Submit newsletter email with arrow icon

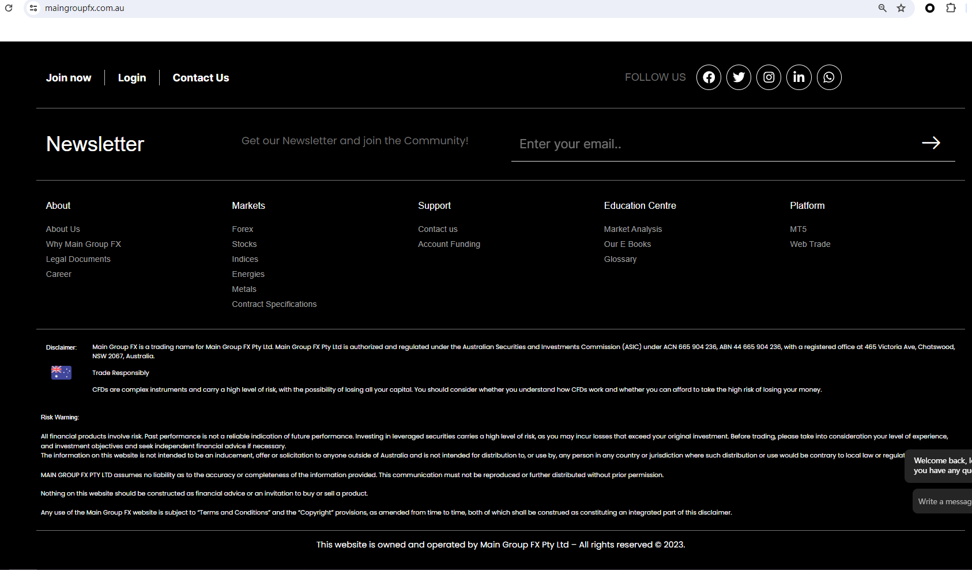pyautogui.click(x=930, y=143)
